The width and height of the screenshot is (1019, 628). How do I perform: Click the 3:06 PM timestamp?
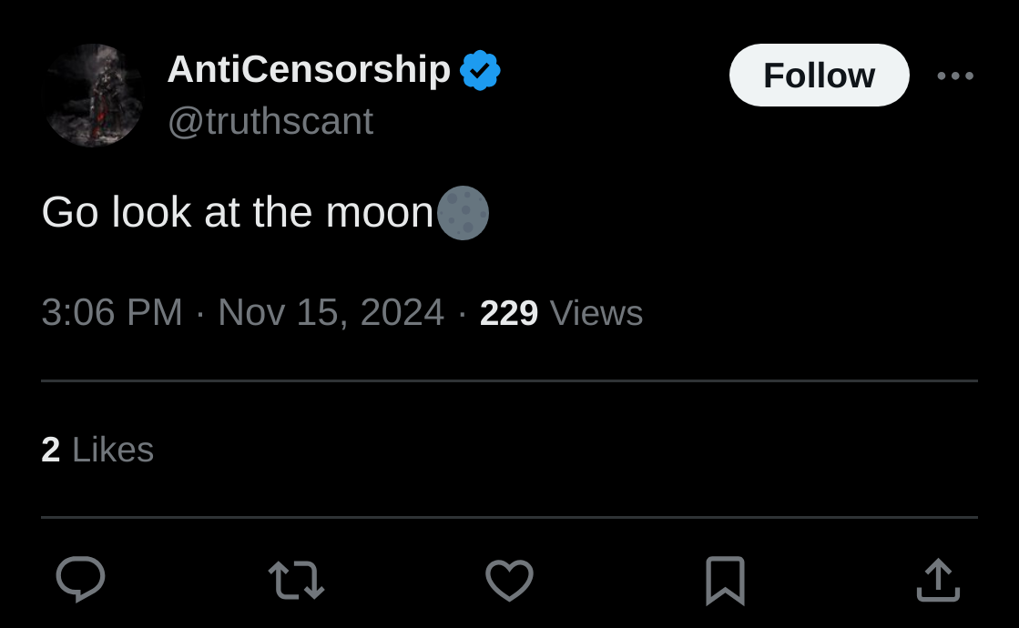pos(112,312)
